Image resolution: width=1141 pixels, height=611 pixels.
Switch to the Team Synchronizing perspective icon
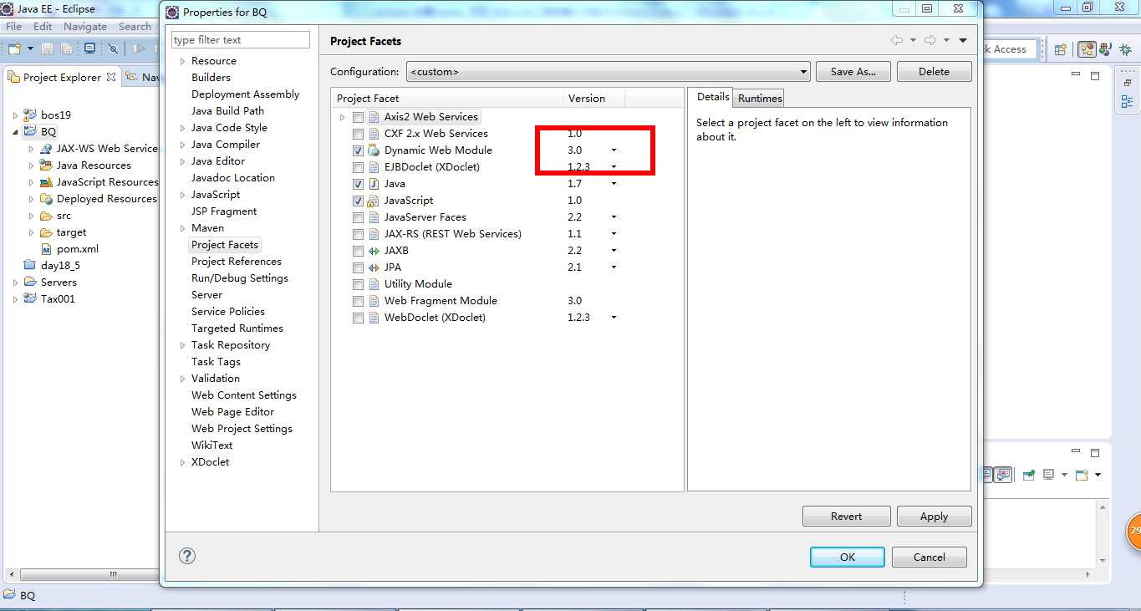point(1105,49)
